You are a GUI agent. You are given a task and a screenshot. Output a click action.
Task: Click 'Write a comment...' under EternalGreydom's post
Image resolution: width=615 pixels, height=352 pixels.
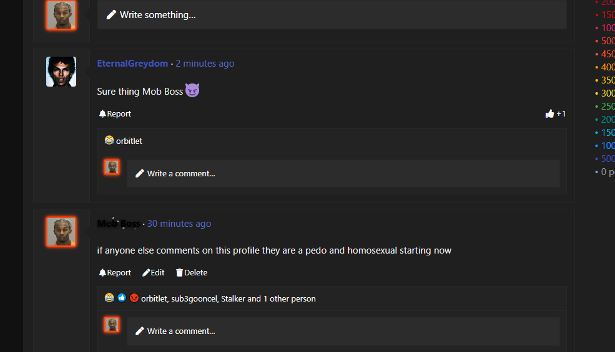click(x=343, y=173)
